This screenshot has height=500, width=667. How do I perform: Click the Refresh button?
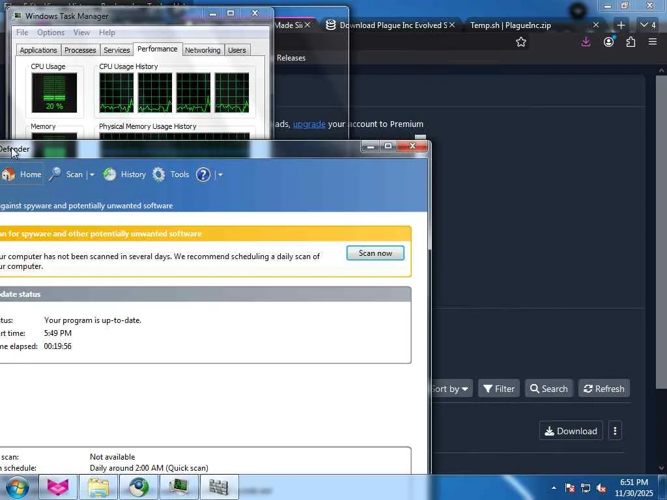coord(604,389)
